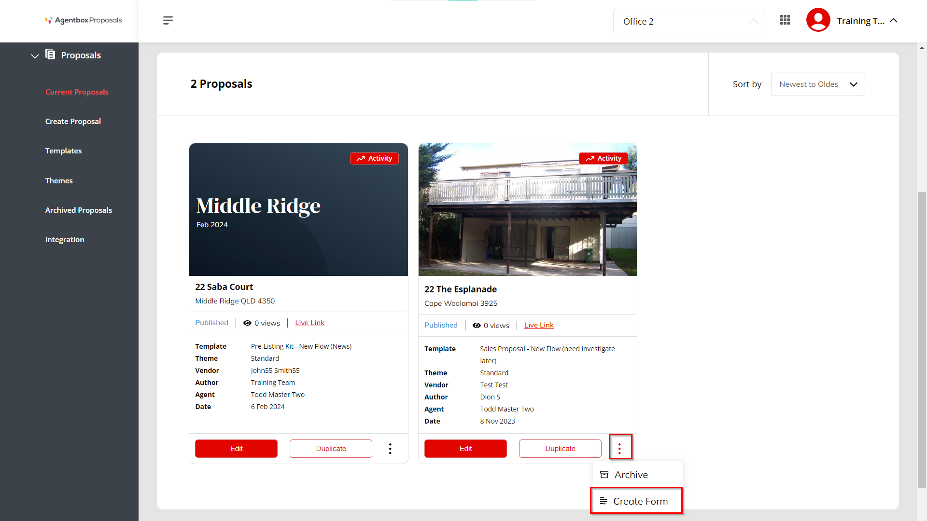
Task: Open Integration in sidebar
Action: 65,239
